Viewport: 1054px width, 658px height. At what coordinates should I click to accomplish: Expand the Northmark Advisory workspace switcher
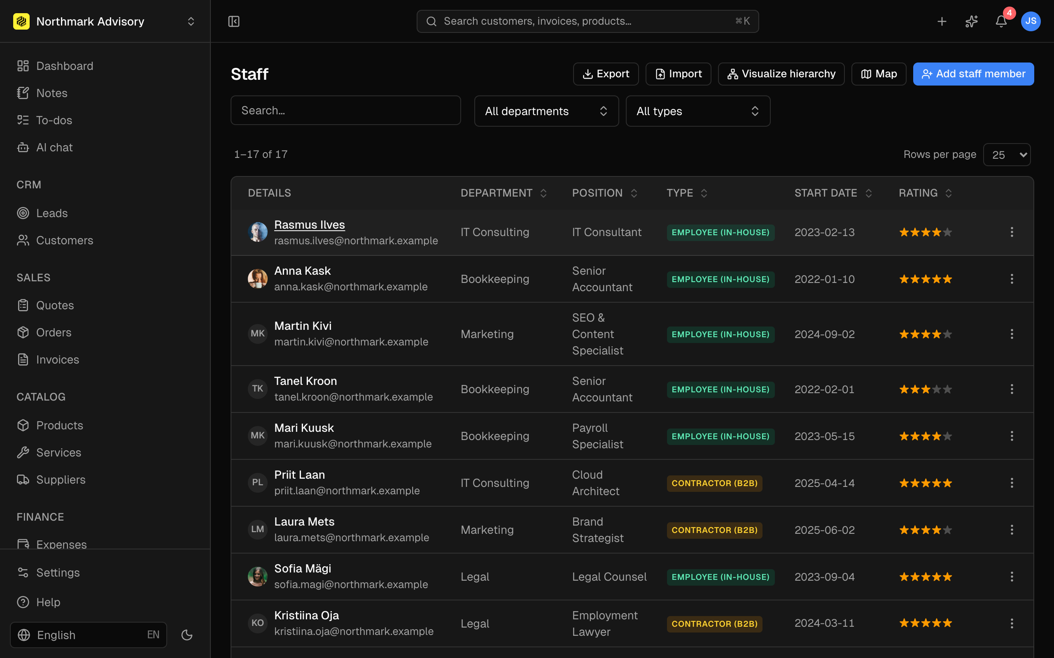(x=191, y=21)
